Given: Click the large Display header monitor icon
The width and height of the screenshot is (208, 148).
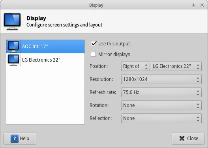Looking at the screenshot, I should pos(12,21).
